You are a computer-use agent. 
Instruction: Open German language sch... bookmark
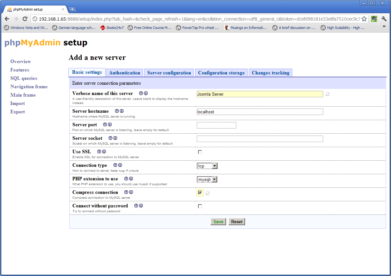click(74, 28)
